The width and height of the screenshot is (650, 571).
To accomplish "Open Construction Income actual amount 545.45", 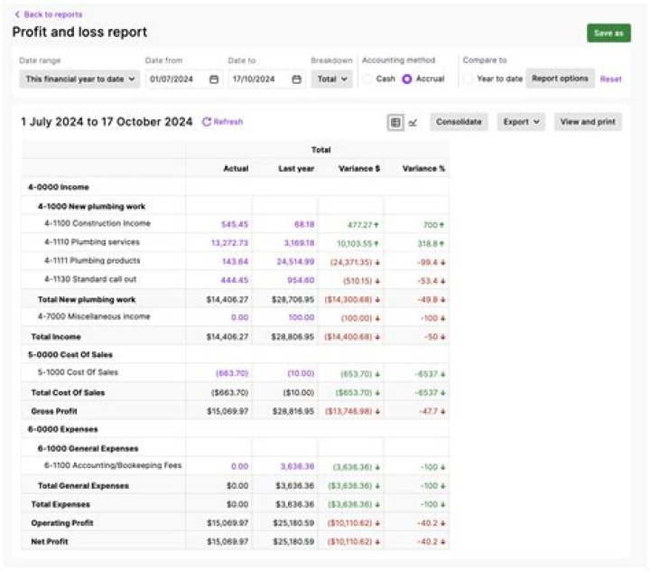I will click(x=235, y=224).
